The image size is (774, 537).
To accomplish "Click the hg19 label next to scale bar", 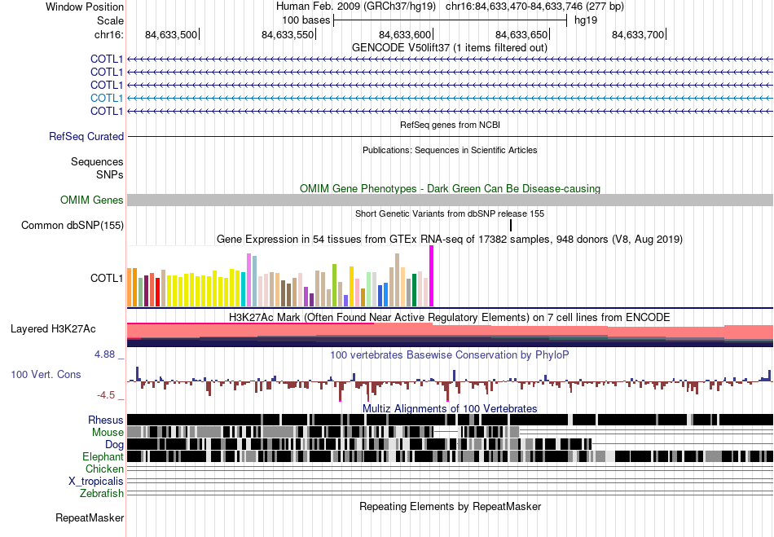I will (586, 20).
